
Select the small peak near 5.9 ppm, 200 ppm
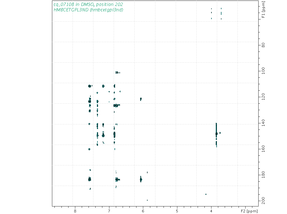point(147,200)
